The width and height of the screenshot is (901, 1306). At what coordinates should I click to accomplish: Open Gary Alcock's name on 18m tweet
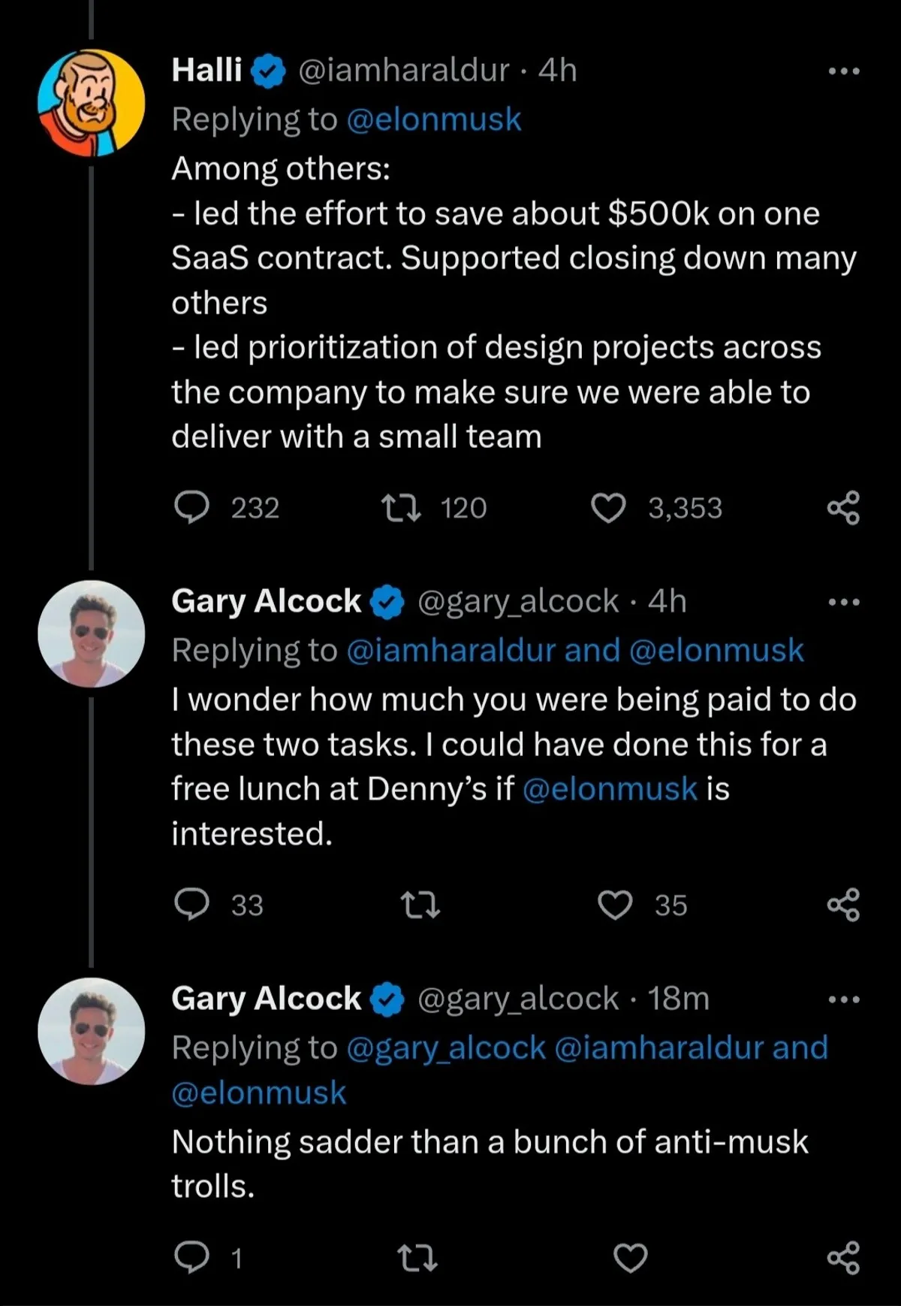tap(266, 999)
